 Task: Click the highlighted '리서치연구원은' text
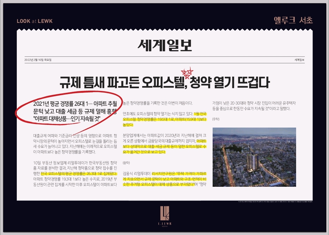[x=163, y=174]
